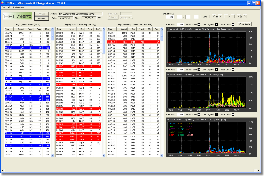
Task: Click scrollbar thumb of Seq. per Exg table
Action: (x=104, y=42)
